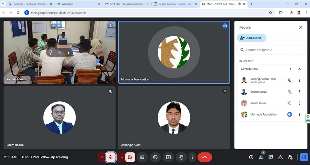The image size is (310, 165).
Task: Open more options three-dot menu in call bar
Action: [x=192, y=157]
